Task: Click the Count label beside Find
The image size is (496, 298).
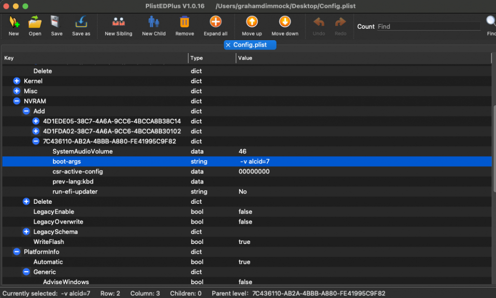Action: [x=366, y=27]
